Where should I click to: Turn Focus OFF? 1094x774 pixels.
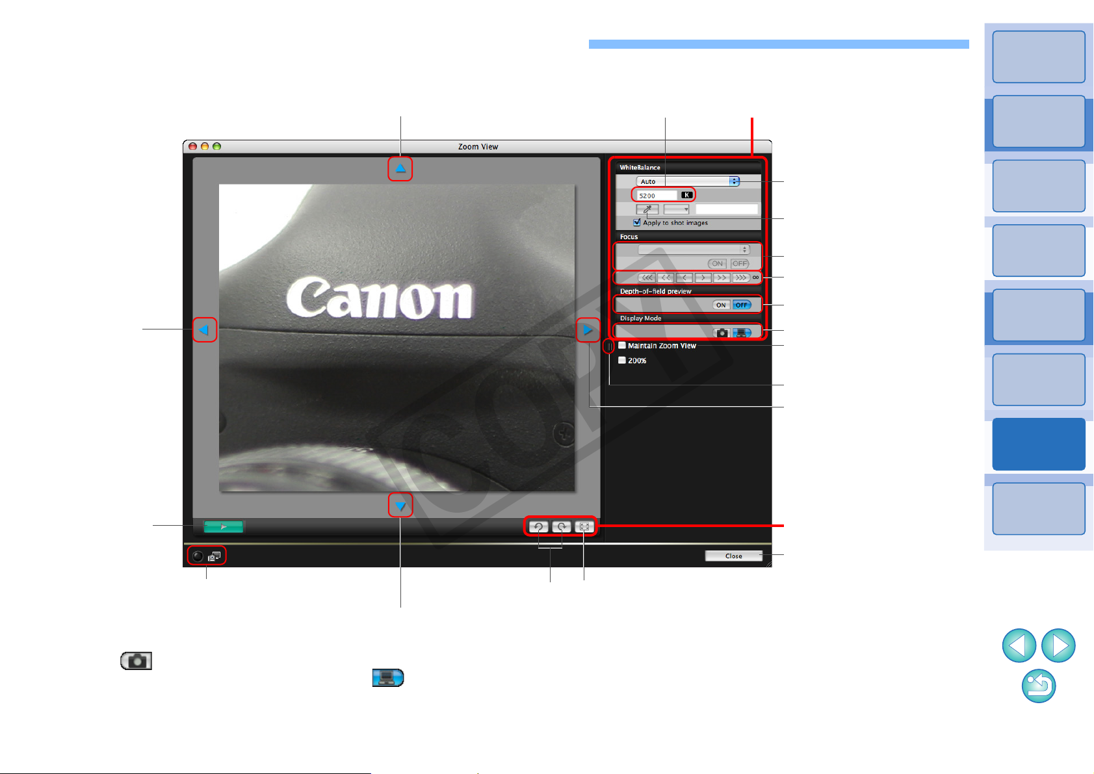pos(740,264)
